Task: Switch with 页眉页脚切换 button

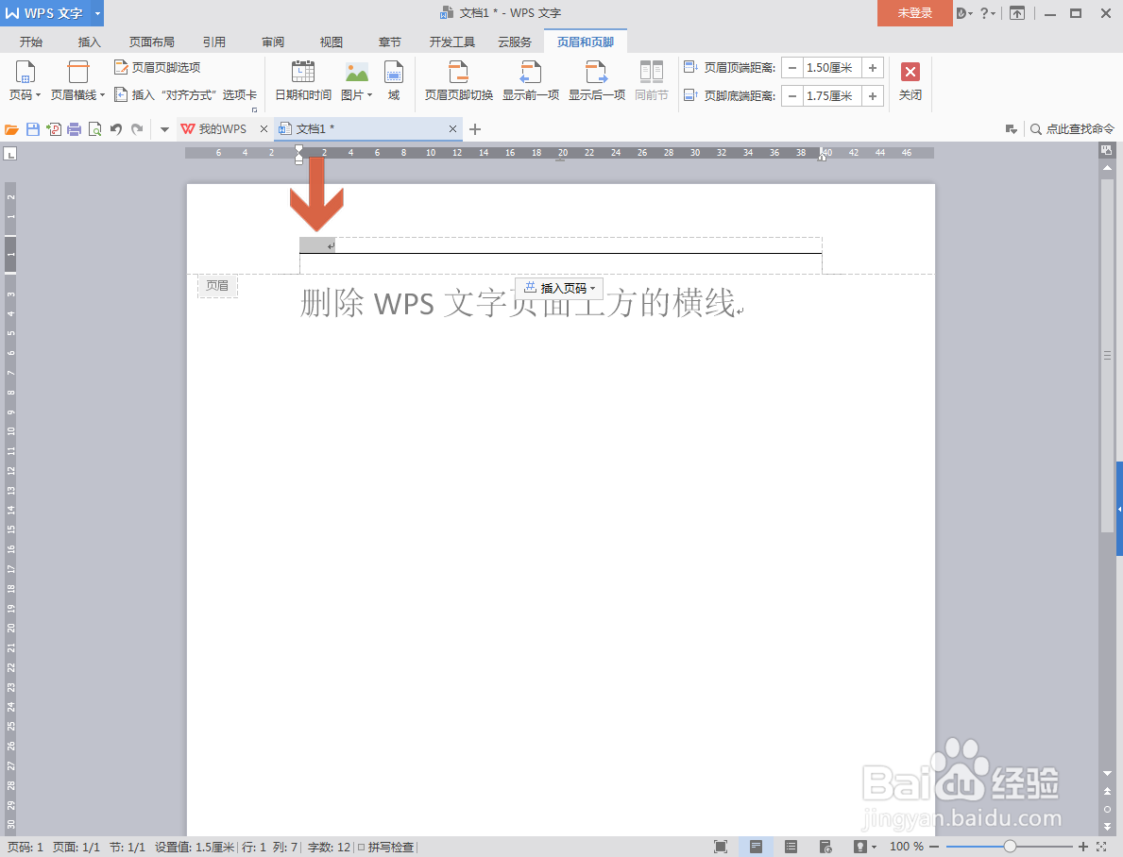Action: 458,80
